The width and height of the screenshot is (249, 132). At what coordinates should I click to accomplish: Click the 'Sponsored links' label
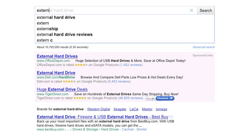click(203, 56)
